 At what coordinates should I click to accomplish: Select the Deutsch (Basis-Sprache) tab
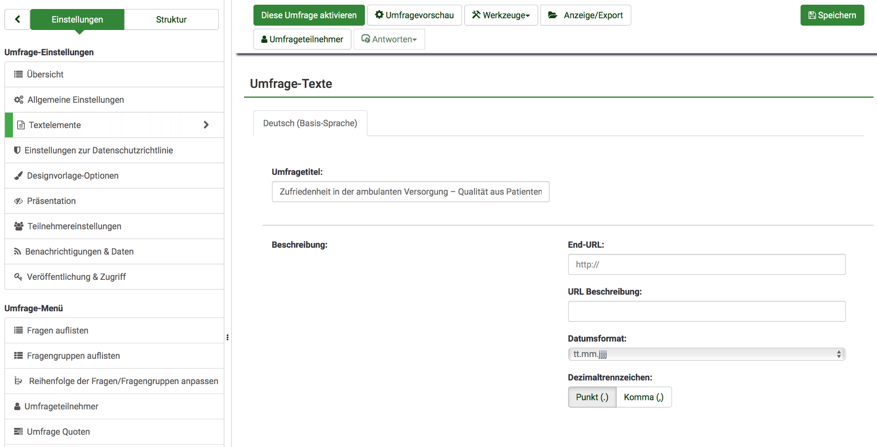pos(310,123)
